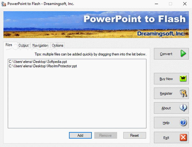Click the Reset button
The height and width of the screenshot is (147, 192).
(x=135, y=135)
